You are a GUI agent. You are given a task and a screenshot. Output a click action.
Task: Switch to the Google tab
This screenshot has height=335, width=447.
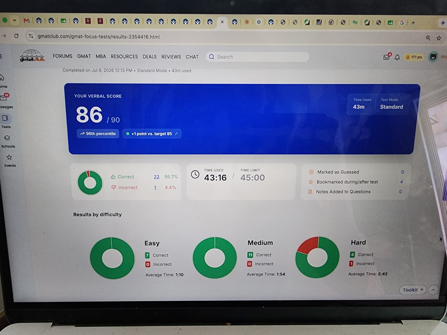coord(402,23)
